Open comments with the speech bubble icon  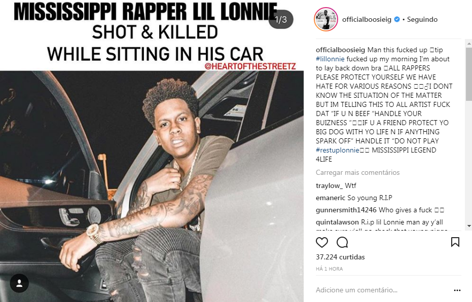[342, 242]
